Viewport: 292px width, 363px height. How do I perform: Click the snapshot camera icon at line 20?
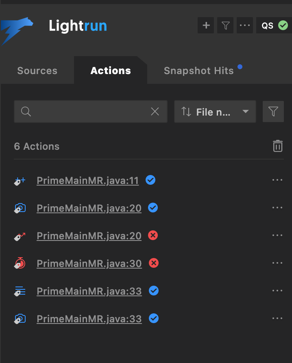[x=20, y=208]
